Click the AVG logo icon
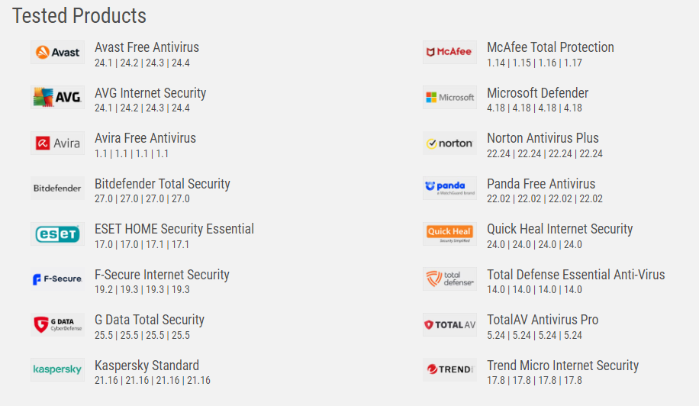 (x=57, y=98)
